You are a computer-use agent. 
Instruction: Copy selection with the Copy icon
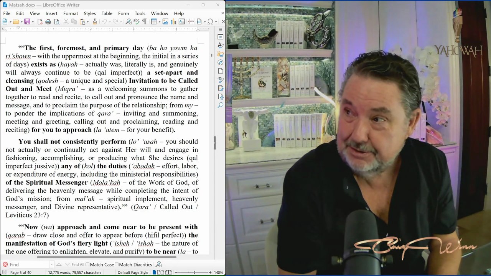pyautogui.click(x=74, y=21)
